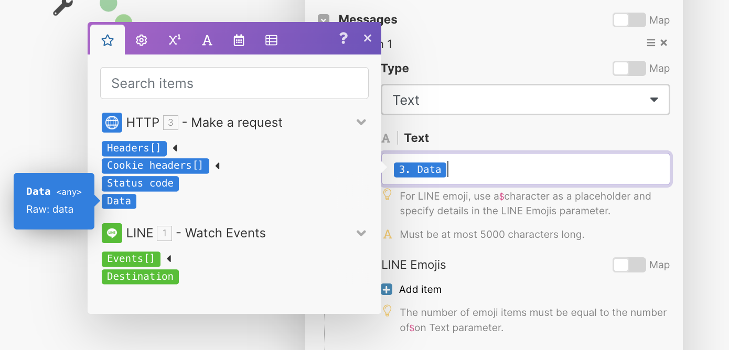Insert the Destination pill
This screenshot has height=350, width=729.
click(x=140, y=277)
